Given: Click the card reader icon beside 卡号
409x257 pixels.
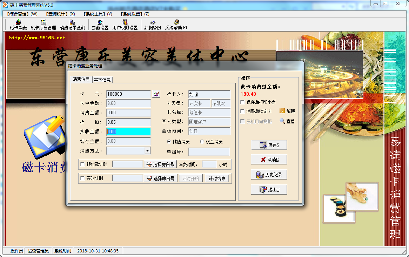Looking at the screenshot, I should pyautogui.click(x=156, y=94).
